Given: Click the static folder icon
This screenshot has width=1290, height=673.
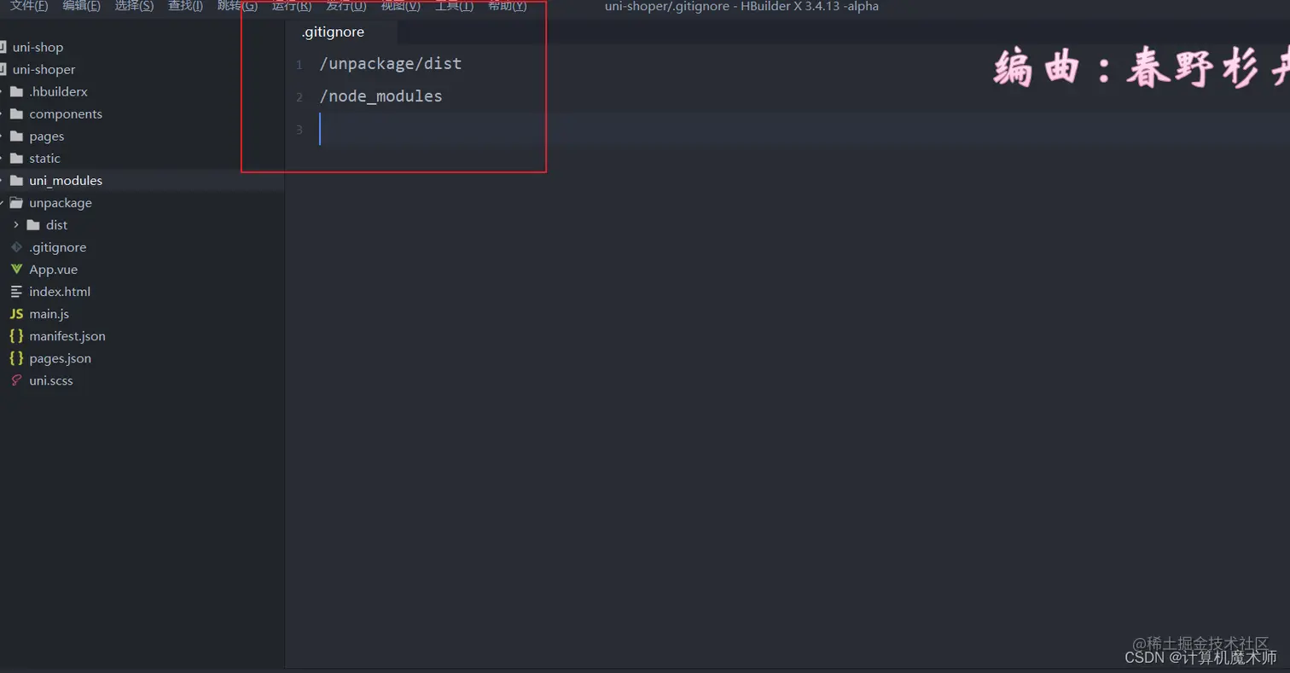Looking at the screenshot, I should click(x=16, y=158).
